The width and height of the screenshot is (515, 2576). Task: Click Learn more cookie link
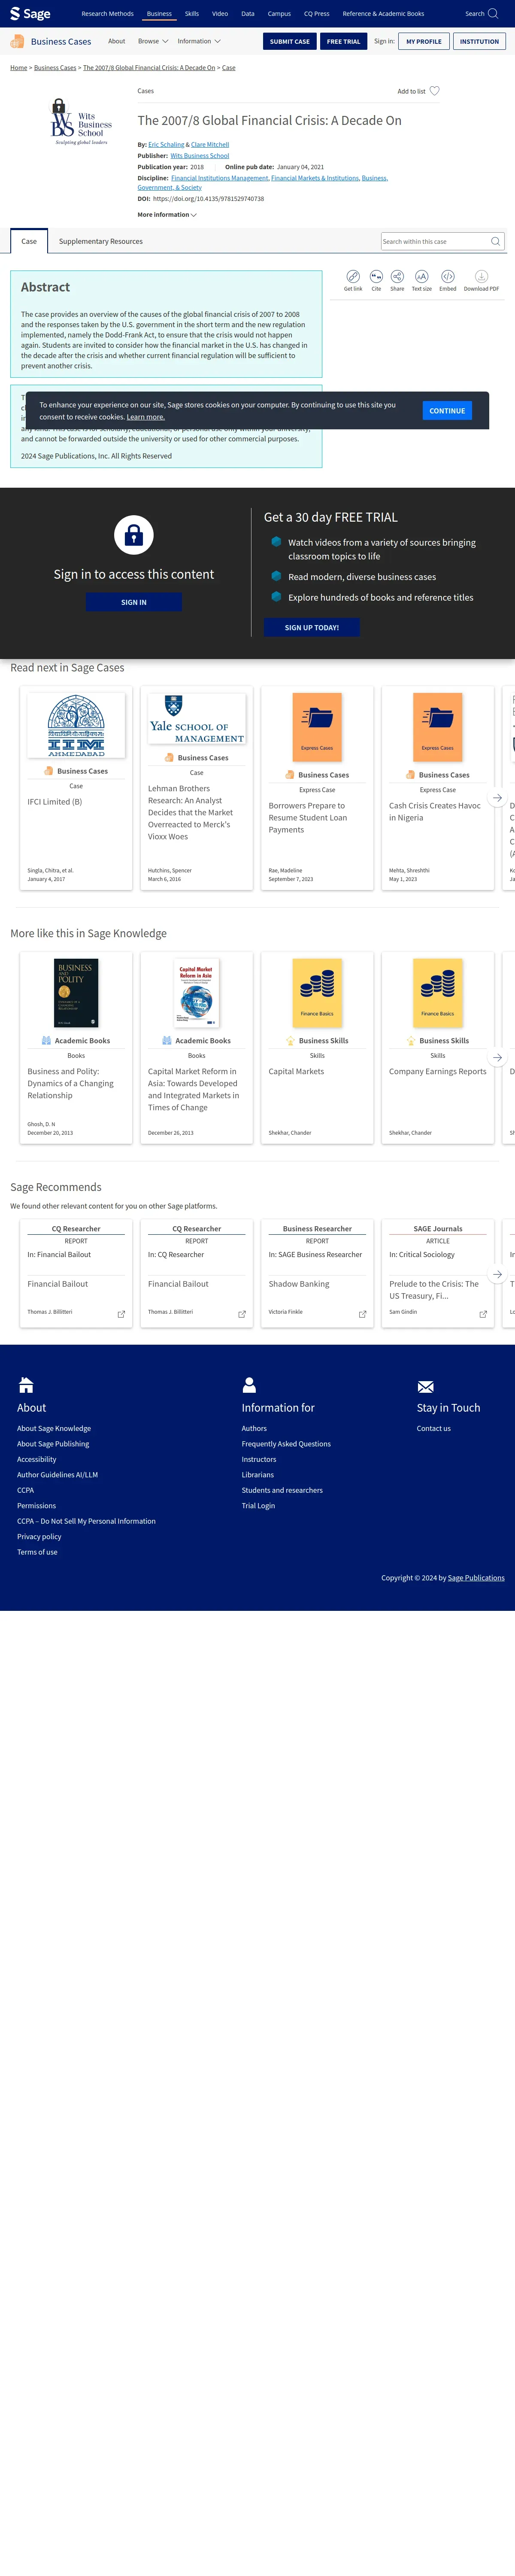click(x=146, y=417)
